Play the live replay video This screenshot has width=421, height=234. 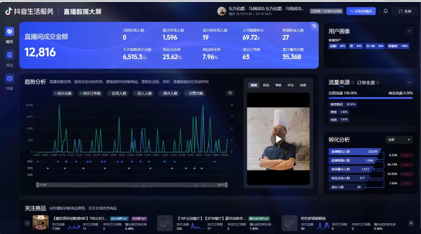click(278, 139)
